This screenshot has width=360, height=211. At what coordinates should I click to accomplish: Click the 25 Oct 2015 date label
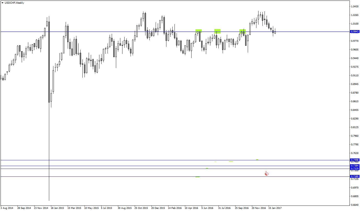141,208
